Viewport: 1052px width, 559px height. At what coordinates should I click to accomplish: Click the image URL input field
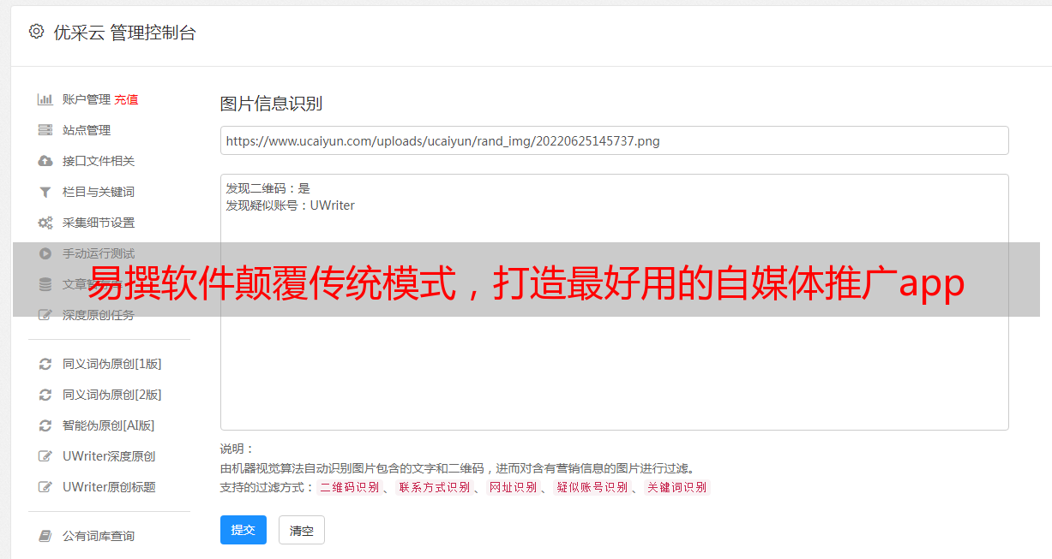[x=614, y=140]
